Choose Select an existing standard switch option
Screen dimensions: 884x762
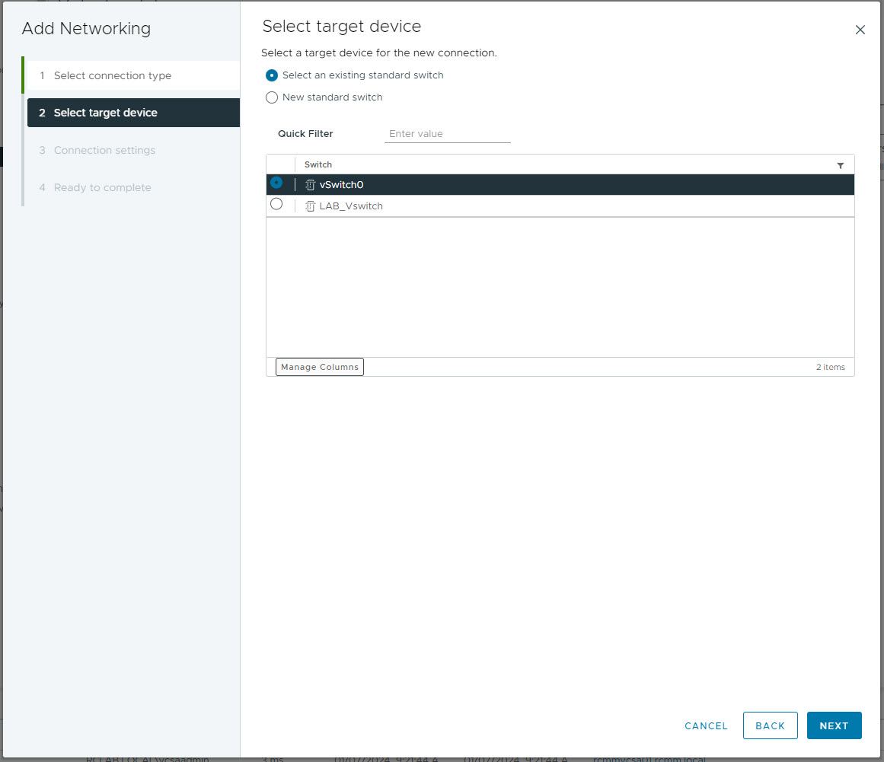272,75
